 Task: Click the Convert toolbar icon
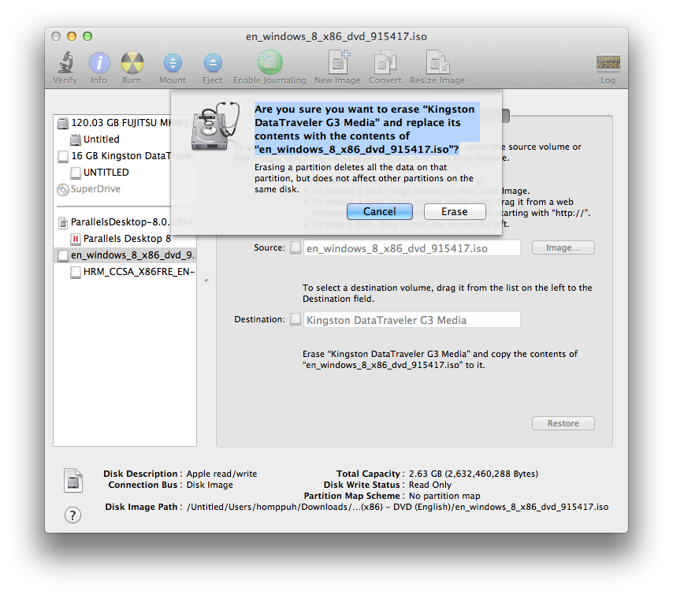tap(385, 63)
